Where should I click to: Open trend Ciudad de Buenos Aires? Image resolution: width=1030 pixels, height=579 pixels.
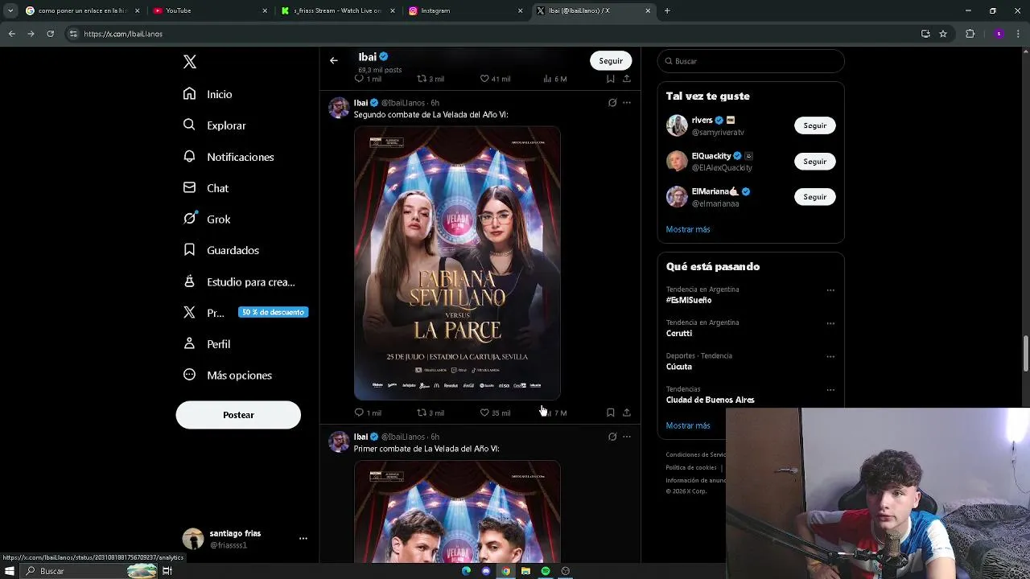click(x=710, y=400)
